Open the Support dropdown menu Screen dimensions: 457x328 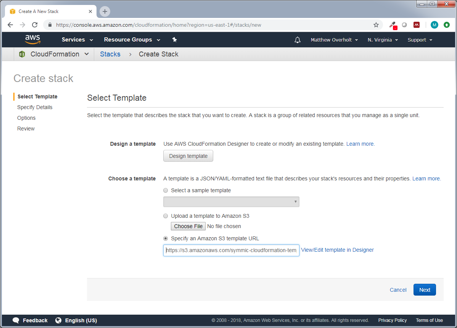click(x=420, y=40)
